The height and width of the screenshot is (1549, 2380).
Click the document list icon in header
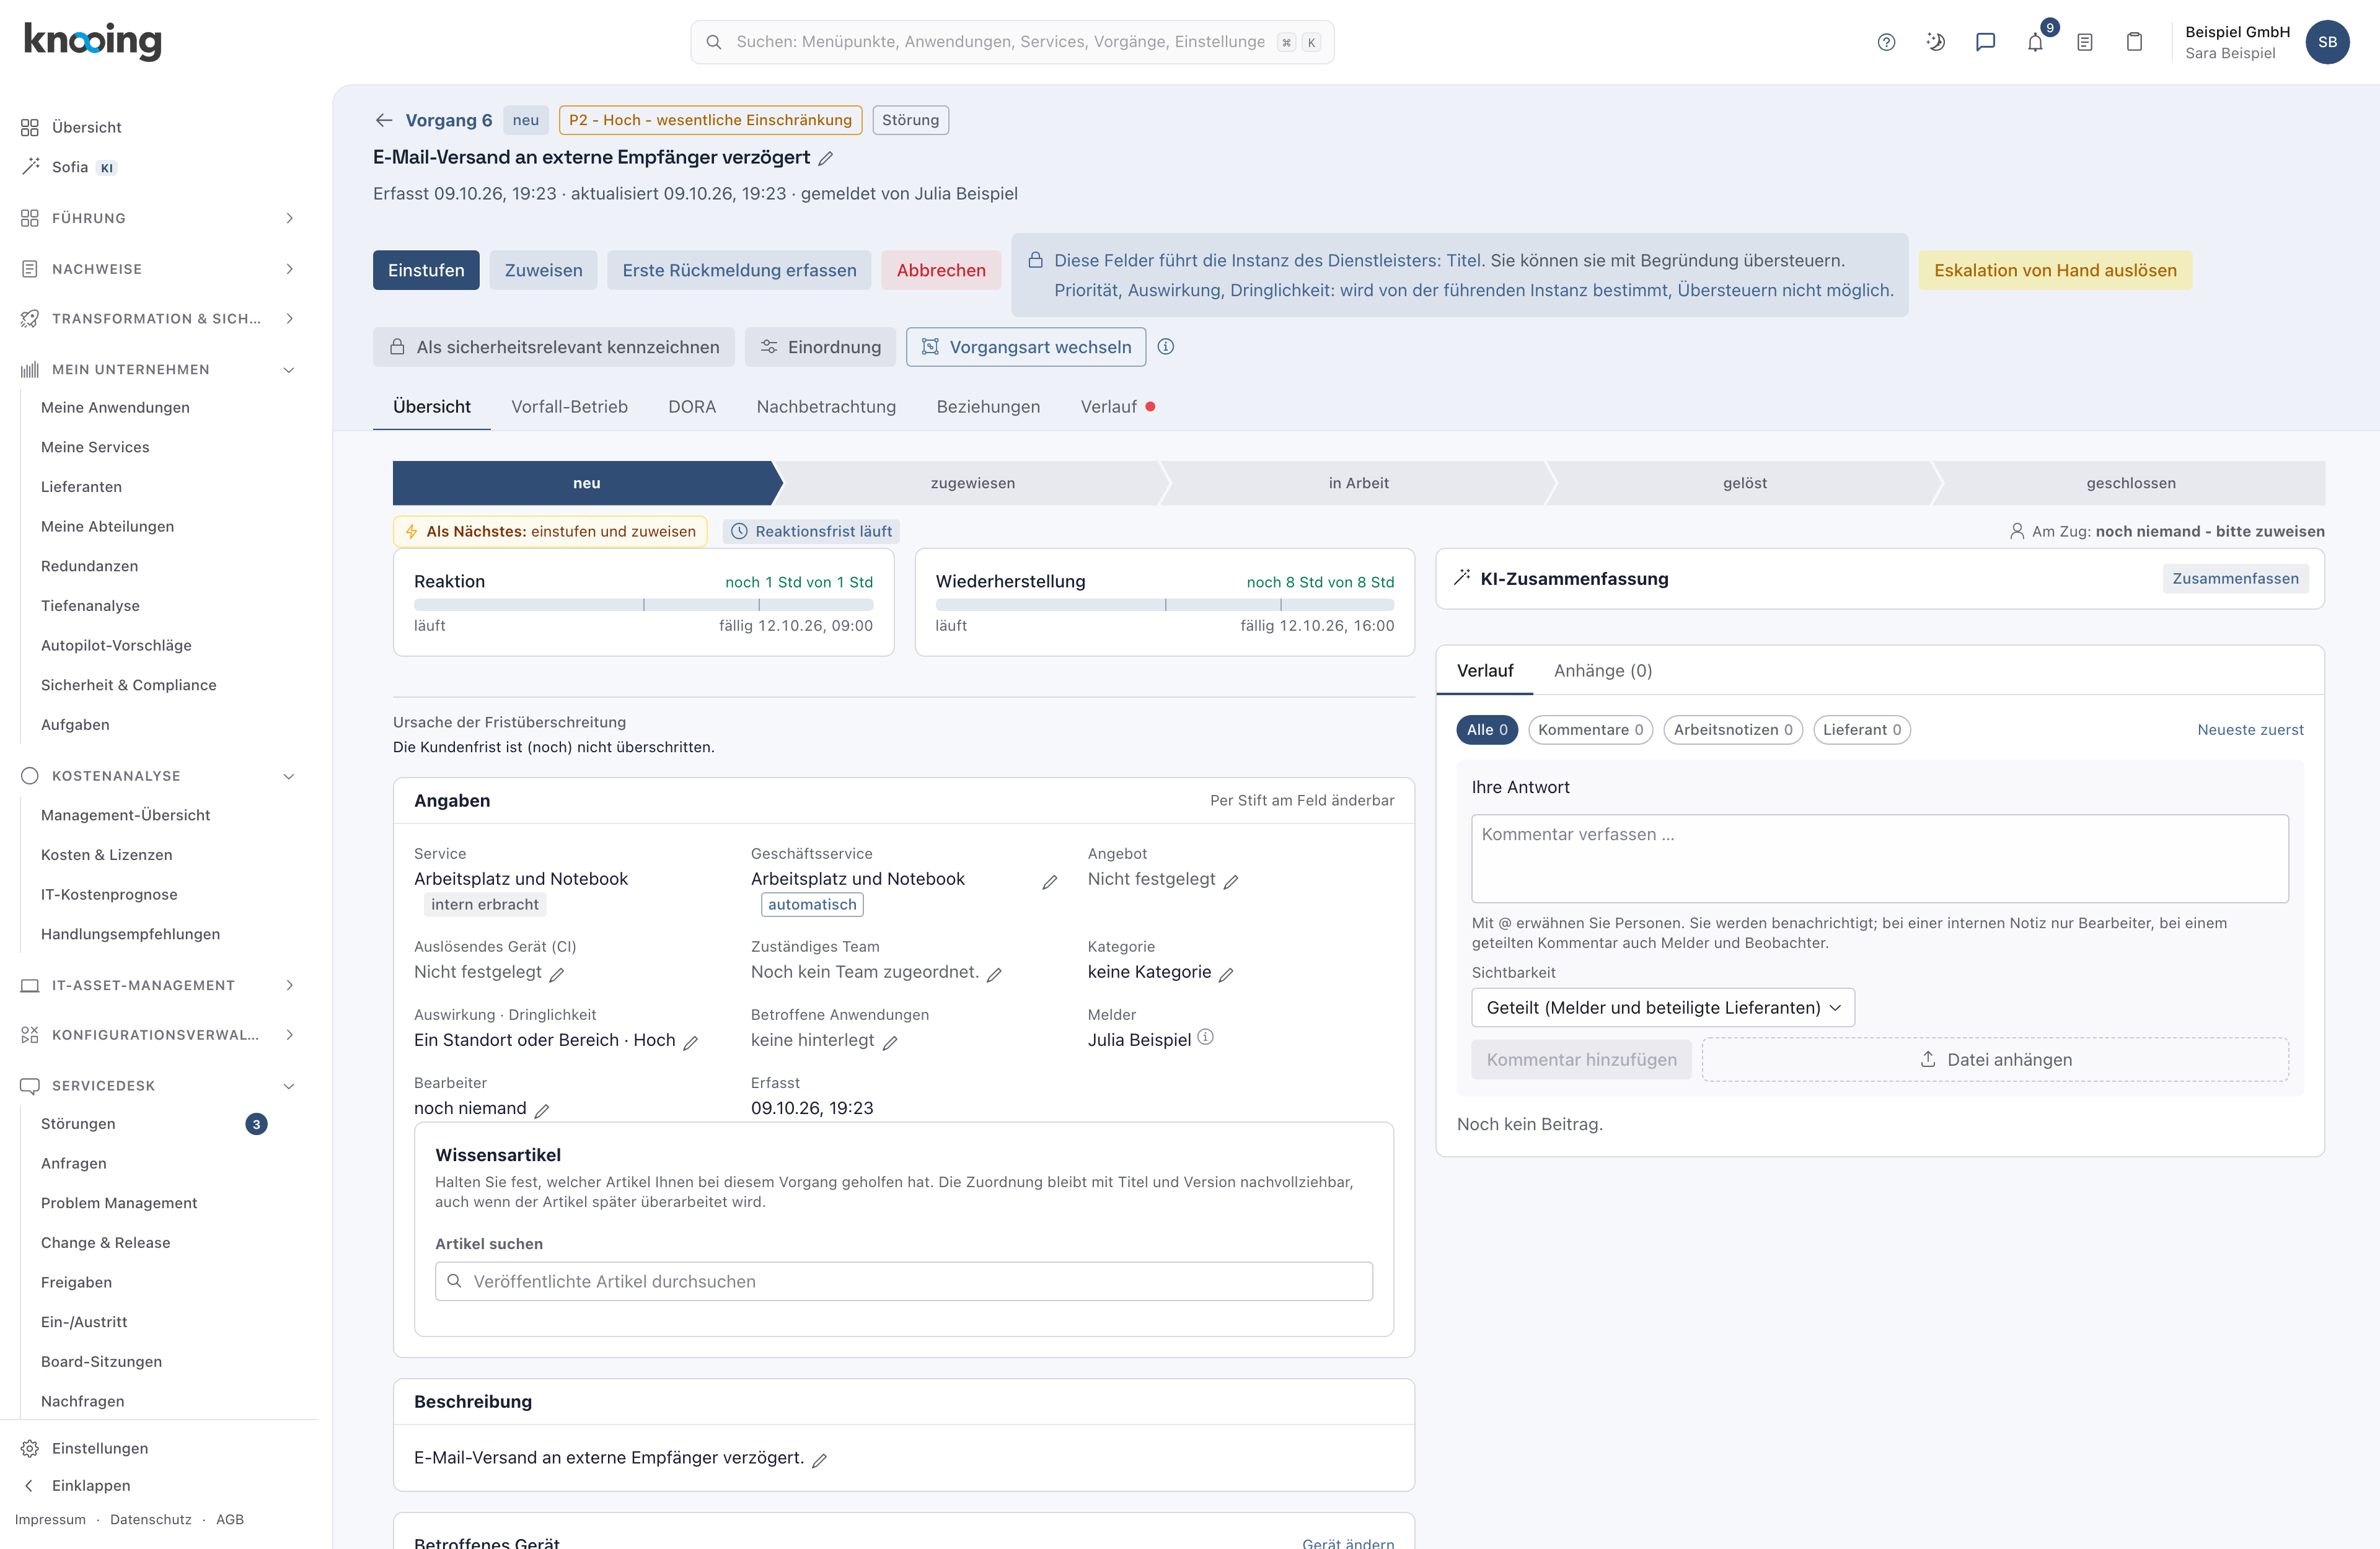click(2085, 42)
